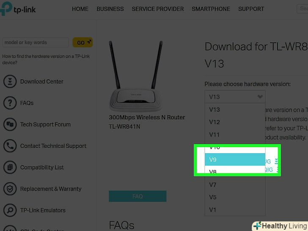Click the TL-WR841N router image
308x231 pixels.
tap(136, 76)
